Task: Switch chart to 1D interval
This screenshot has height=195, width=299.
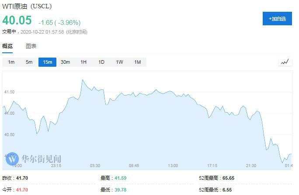Action: [x=101, y=62]
